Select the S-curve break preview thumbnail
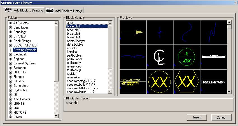 point(187,32)
